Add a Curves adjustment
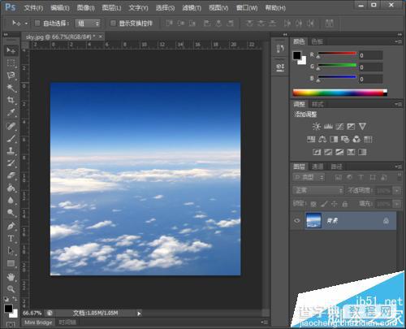The width and height of the screenshot is (406, 329). pos(339,127)
